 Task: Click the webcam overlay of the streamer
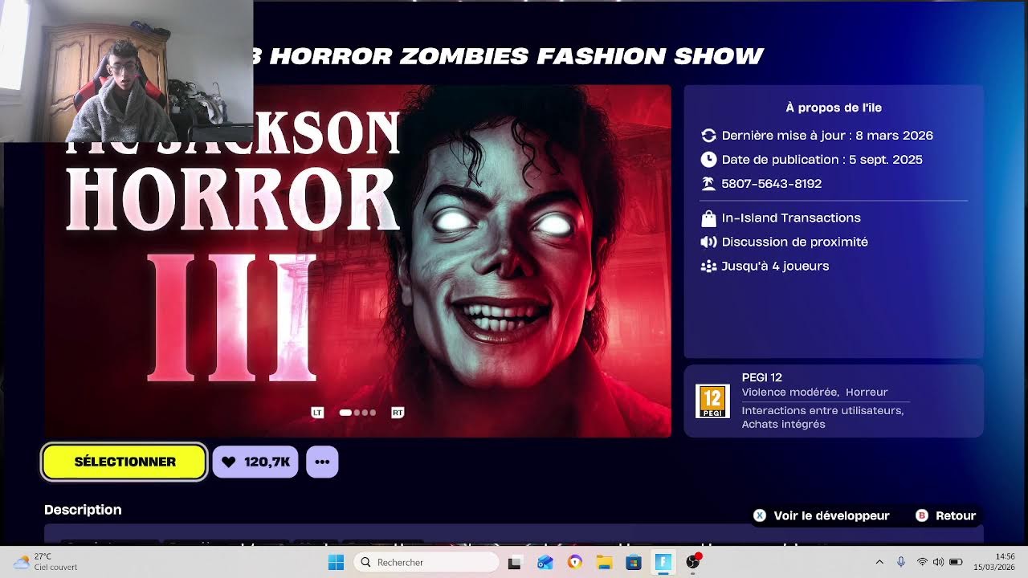[127, 71]
